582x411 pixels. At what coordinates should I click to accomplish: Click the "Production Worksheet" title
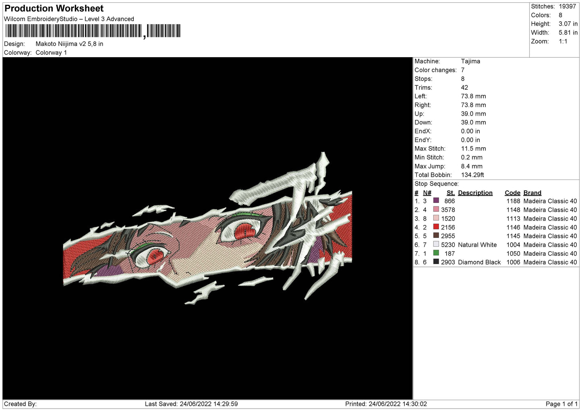[54, 8]
